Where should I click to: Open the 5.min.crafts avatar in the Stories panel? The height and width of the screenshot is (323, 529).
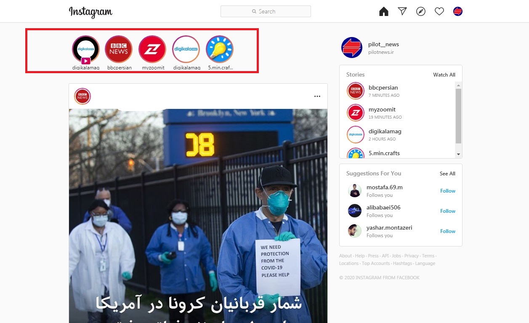point(356,154)
